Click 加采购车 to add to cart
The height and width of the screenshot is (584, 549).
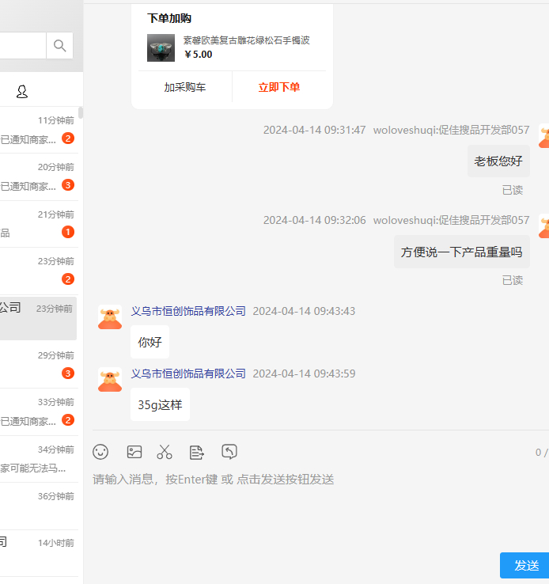coord(185,87)
